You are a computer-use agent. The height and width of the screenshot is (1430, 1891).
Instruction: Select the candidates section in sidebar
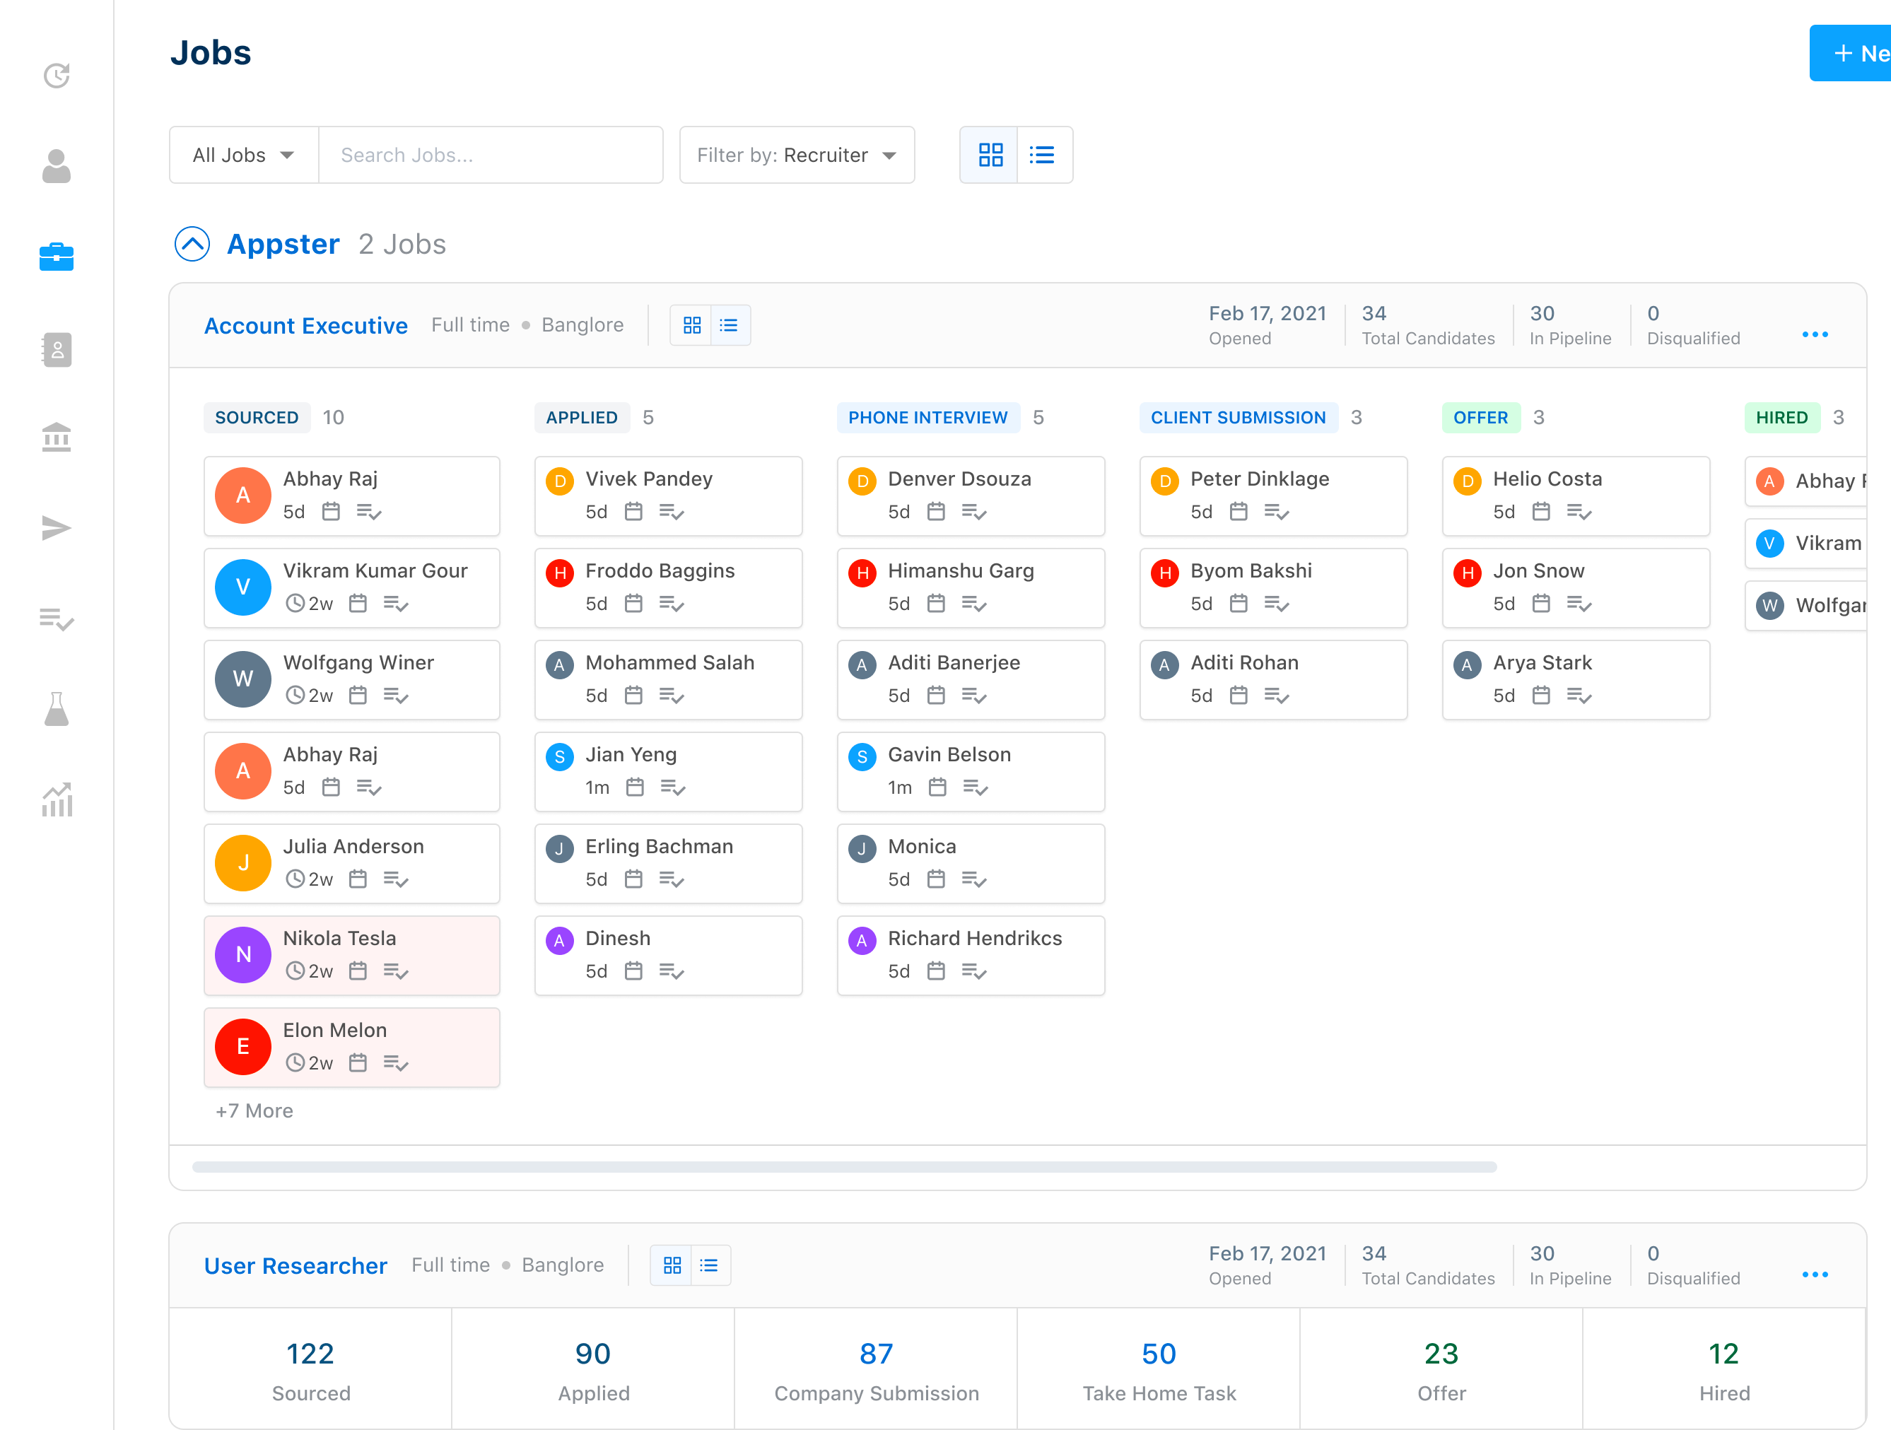56,167
